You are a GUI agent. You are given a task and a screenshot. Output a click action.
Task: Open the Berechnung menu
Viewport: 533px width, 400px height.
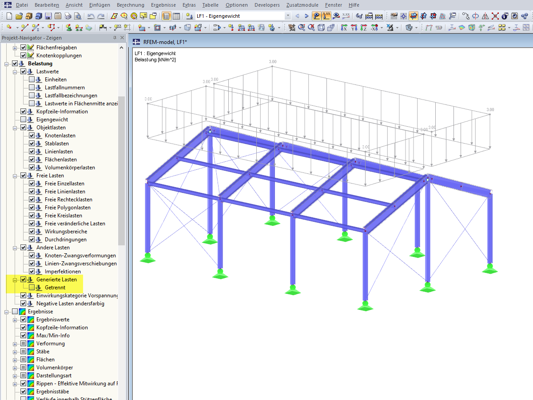click(x=131, y=5)
